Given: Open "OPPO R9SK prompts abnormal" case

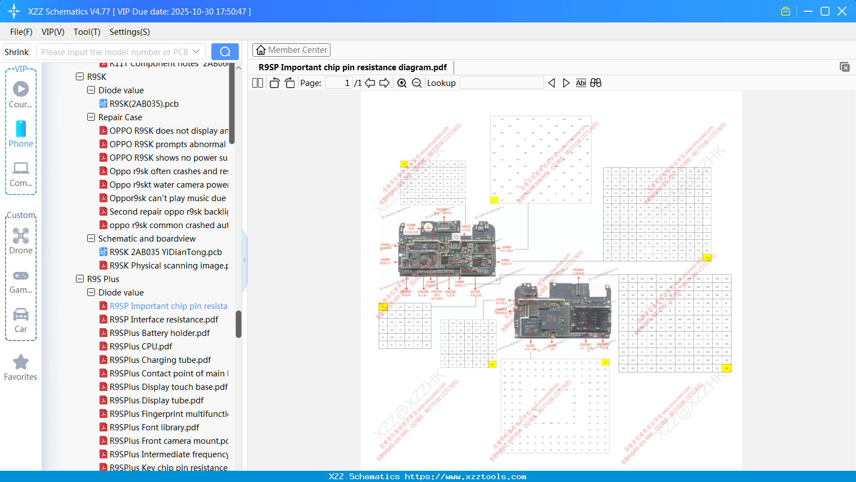Looking at the screenshot, I should [x=163, y=144].
